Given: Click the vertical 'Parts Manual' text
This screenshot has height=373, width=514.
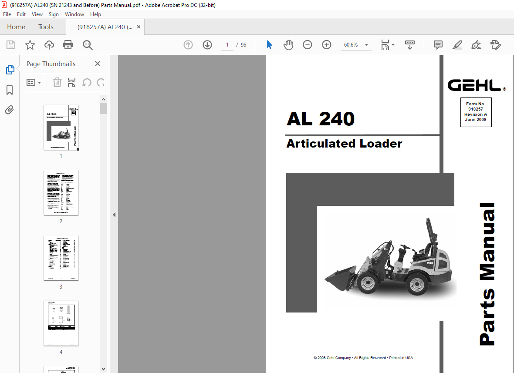Looking at the screenshot, I should click(x=487, y=274).
